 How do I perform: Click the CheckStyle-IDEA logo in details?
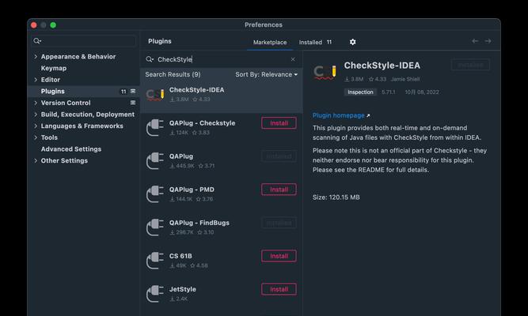(x=325, y=72)
